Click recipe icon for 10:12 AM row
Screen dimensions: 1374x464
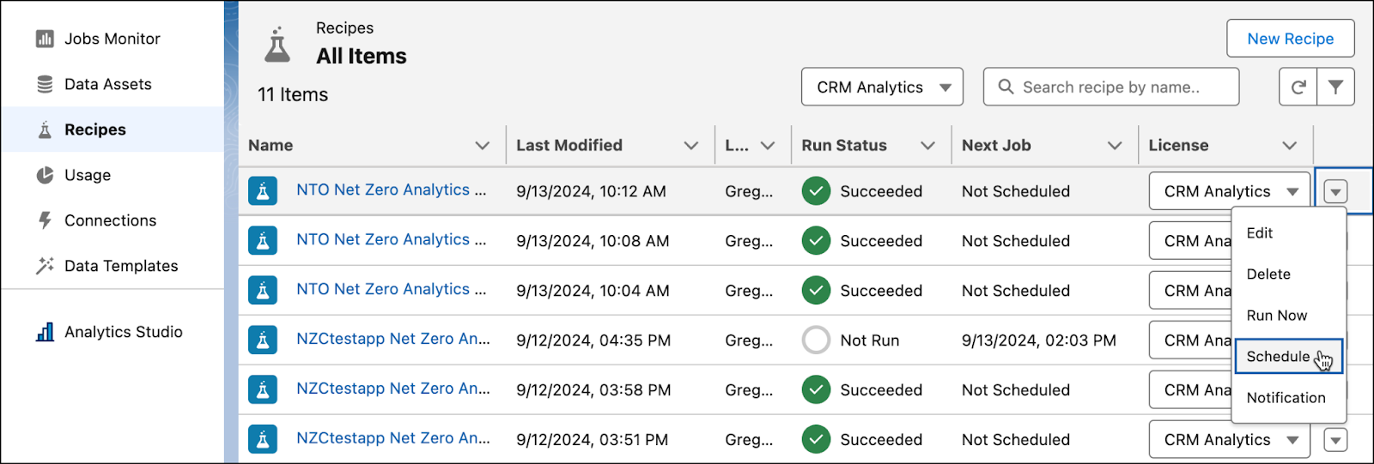[x=263, y=191]
